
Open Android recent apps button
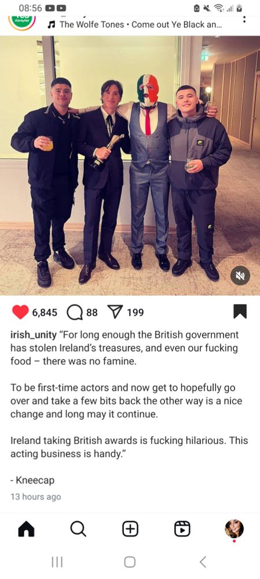[x=57, y=562]
